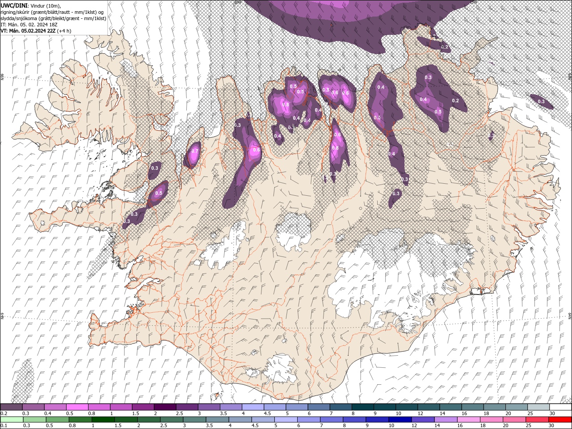Pick the lower-row 14 light purple swatch
The height and width of the screenshot is (429, 572).
(x=446, y=420)
